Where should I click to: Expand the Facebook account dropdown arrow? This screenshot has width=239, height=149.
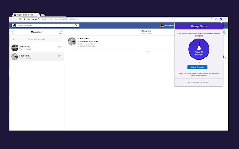pos(225,25)
